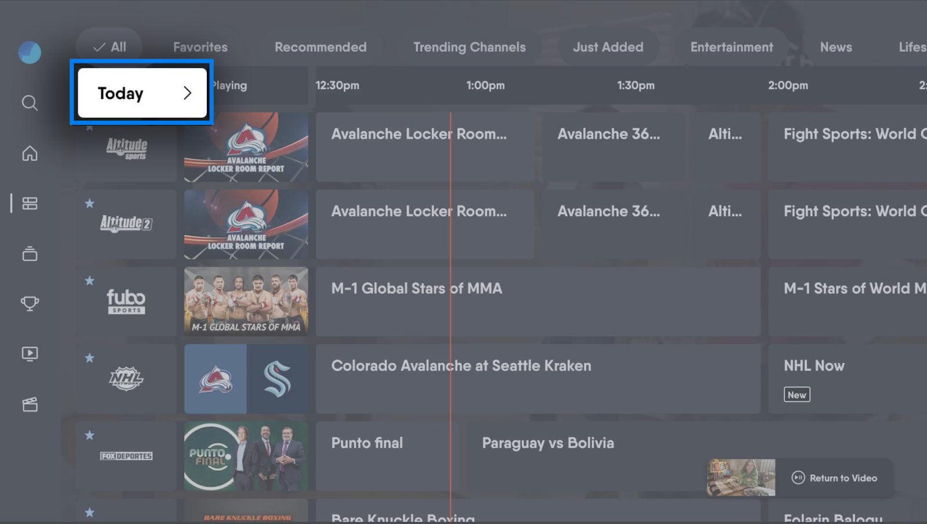Open the Today date selector

pos(142,93)
